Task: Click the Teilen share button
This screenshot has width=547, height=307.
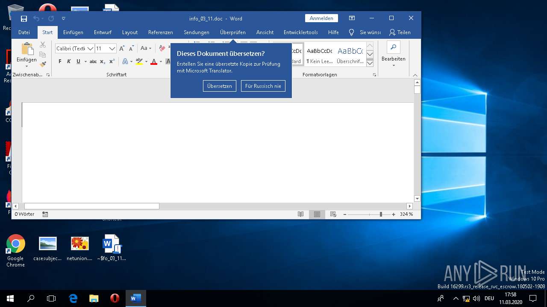Action: (400, 32)
